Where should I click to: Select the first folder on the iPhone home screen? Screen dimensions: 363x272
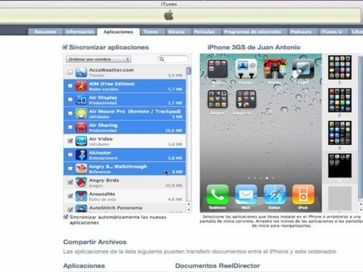[x=217, y=69]
